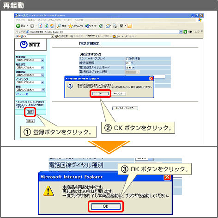
Task: Click the NTT logo
Action: coord(30,44)
